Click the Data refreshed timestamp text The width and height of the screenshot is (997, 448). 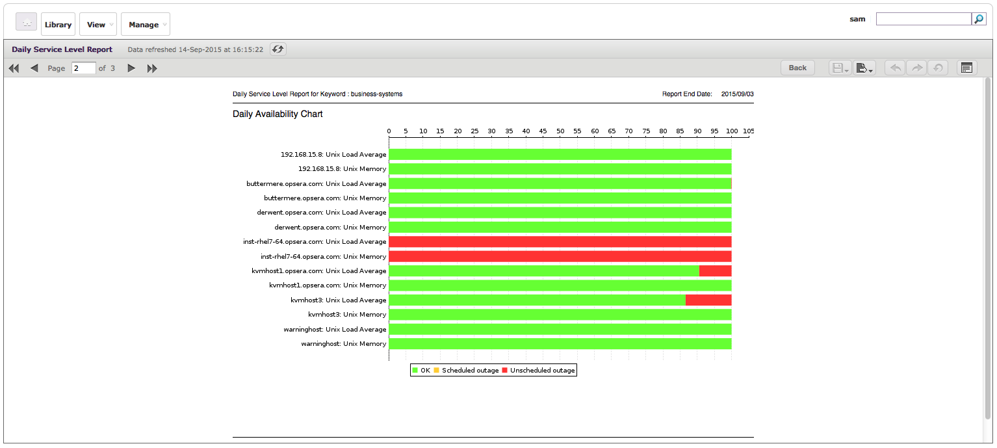[x=195, y=49]
